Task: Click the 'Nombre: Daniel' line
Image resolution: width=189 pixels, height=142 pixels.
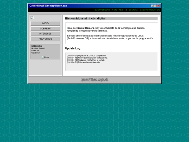Action: tap(38, 48)
